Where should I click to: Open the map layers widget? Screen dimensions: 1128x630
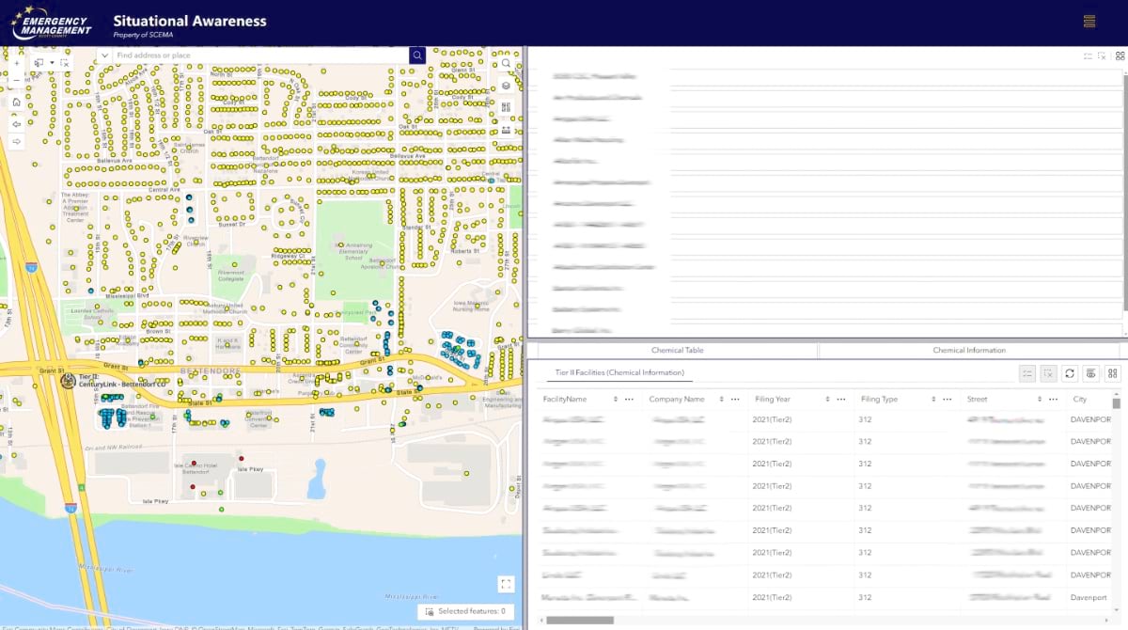coord(506,86)
